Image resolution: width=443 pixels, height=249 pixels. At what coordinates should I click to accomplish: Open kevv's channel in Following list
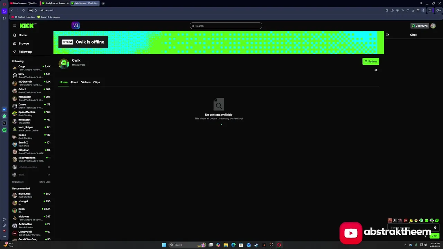[x=31, y=75]
